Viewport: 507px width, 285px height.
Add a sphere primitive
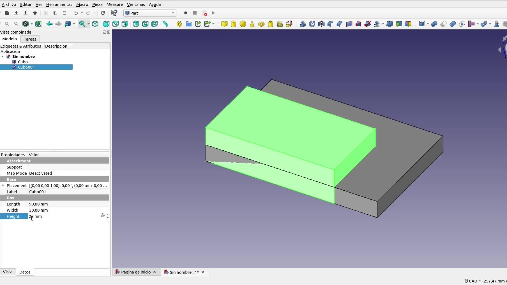pyautogui.click(x=243, y=24)
